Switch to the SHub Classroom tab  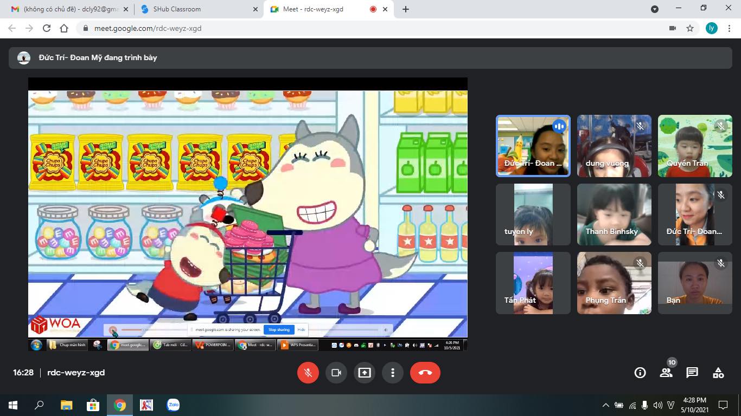[x=199, y=9]
